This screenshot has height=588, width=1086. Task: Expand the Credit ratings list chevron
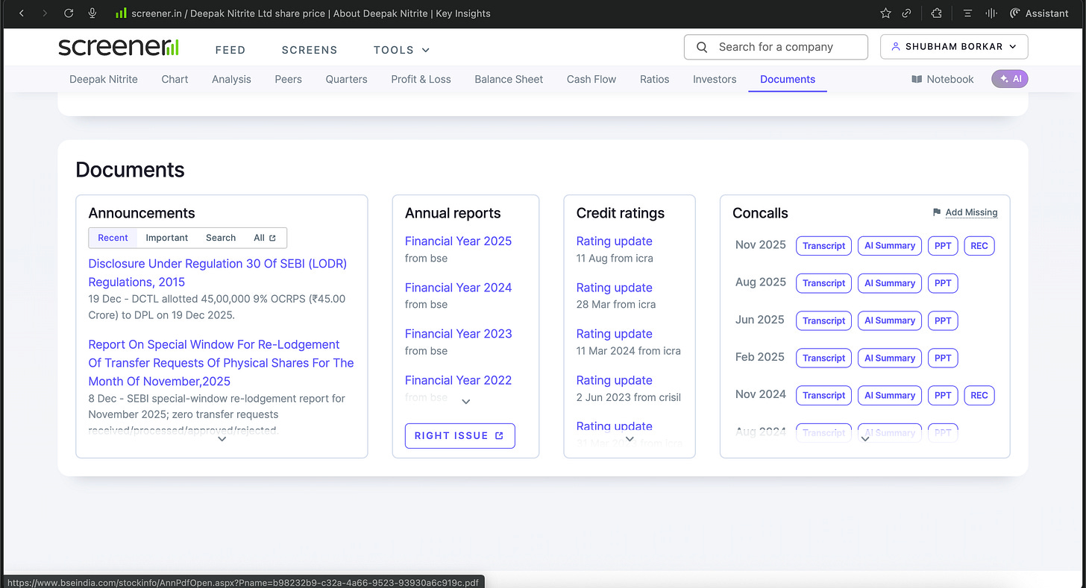click(x=630, y=439)
